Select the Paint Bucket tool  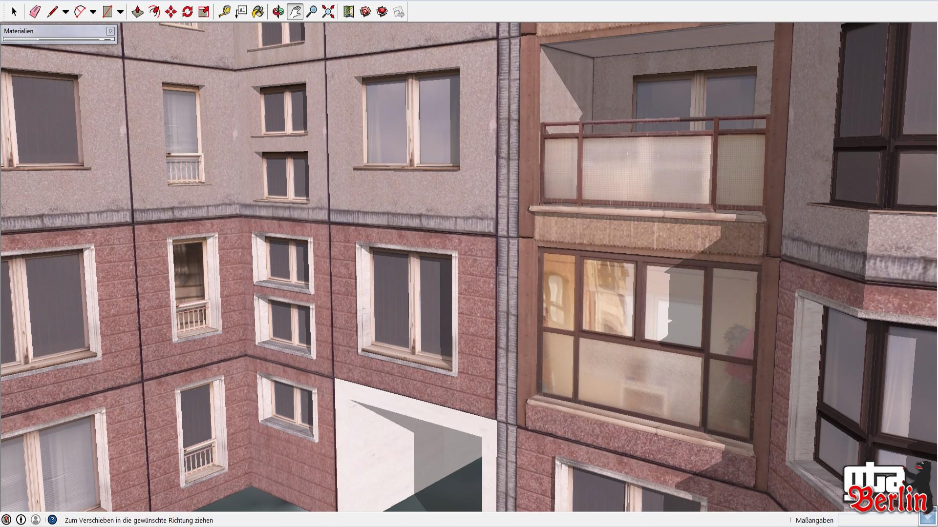pos(258,12)
